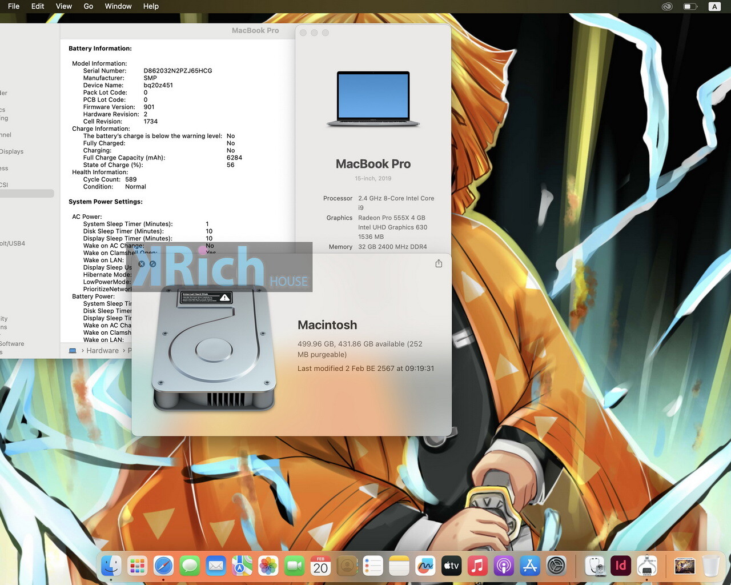Click serial number D862032N2PZJ65HCG
This screenshot has height=585, width=731.
coord(178,71)
